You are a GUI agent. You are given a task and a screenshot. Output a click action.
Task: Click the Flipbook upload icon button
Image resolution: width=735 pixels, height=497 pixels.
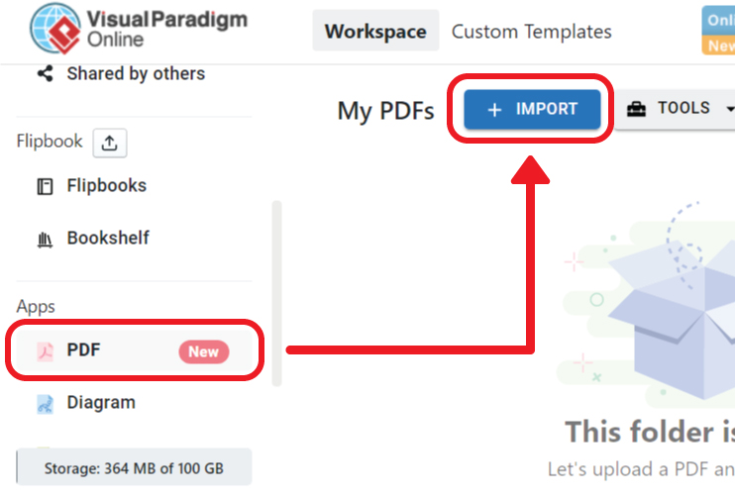pyautogui.click(x=110, y=143)
